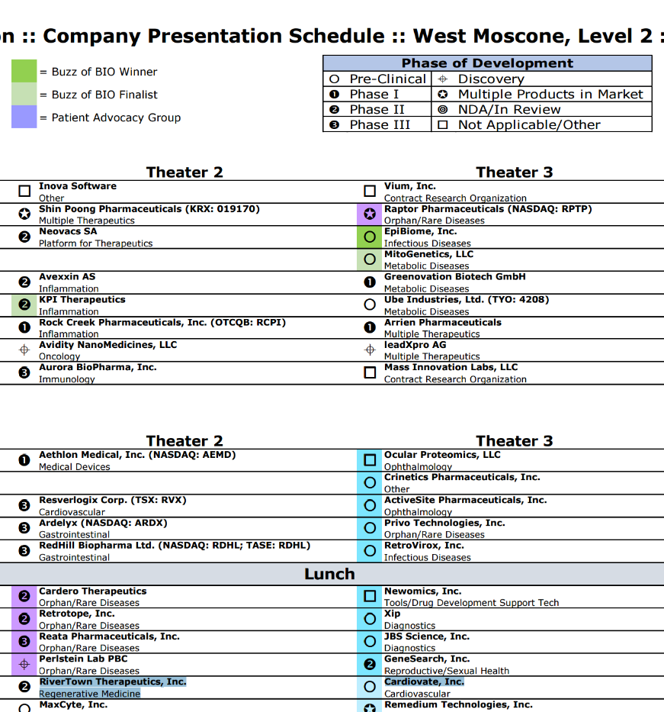Image resolution: width=664 pixels, height=712 pixels.
Task: Click the star icon next to Shin Poong Pharmaceuticals
Action: point(24,214)
